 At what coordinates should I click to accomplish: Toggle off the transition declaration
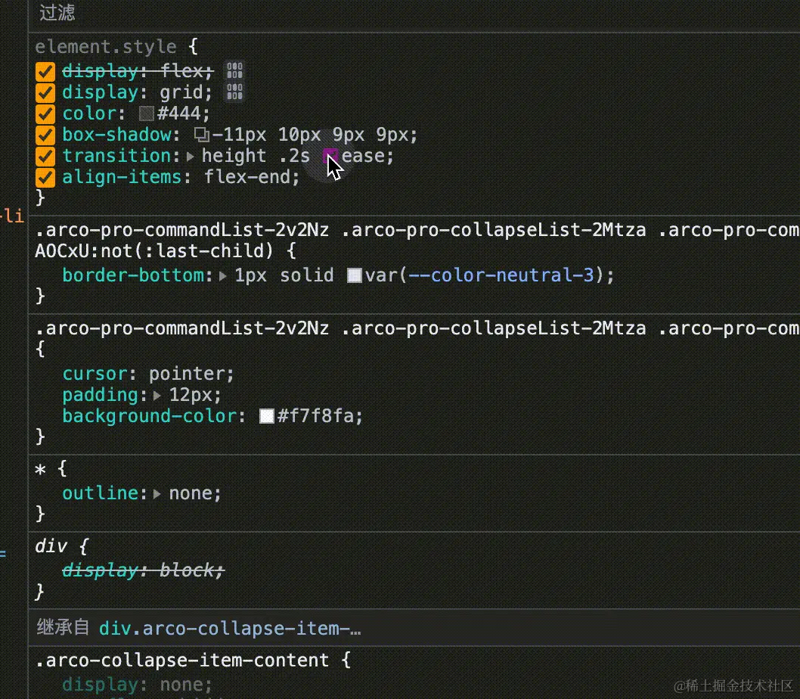[x=45, y=156]
